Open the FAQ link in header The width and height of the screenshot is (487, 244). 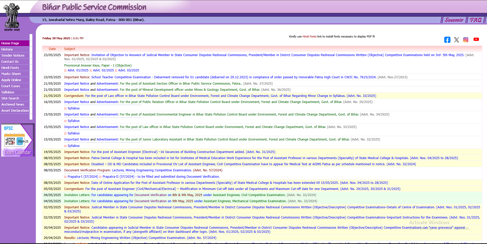pyautogui.click(x=475, y=20)
